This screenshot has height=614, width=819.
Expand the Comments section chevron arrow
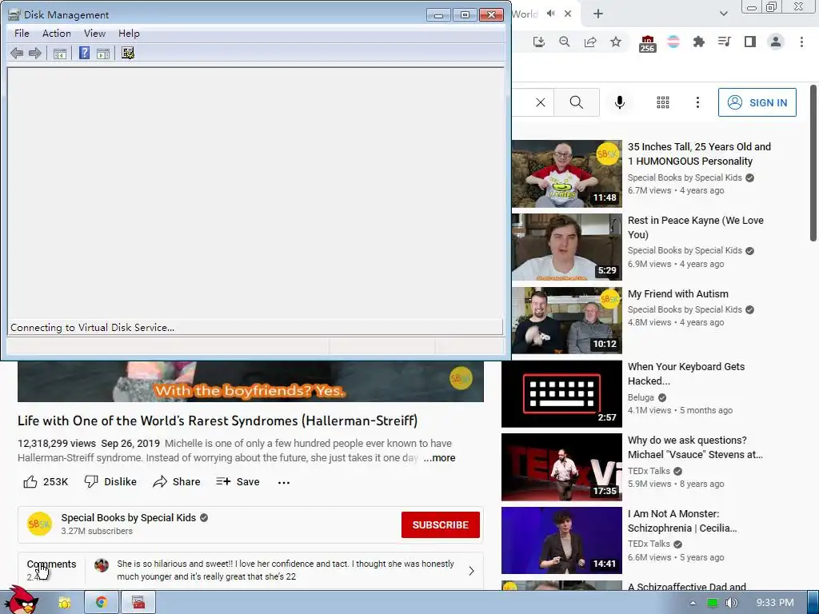pyautogui.click(x=471, y=571)
